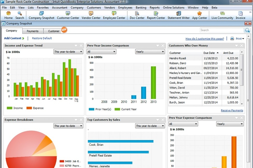Open the Vendors menu
The height and width of the screenshot is (168, 253).
[x=110, y=8]
